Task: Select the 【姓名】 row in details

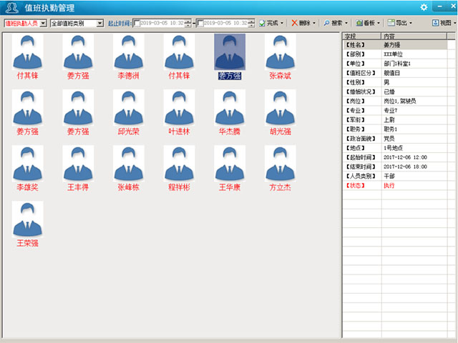Action: pos(395,45)
